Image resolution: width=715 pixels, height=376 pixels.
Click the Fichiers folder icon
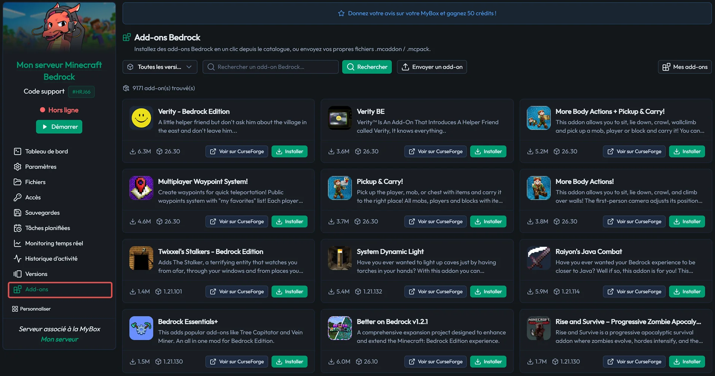[x=18, y=182]
